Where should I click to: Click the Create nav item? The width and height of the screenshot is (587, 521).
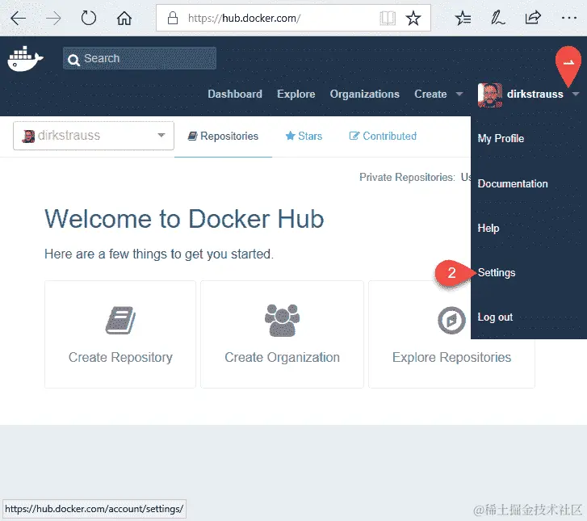click(x=430, y=94)
